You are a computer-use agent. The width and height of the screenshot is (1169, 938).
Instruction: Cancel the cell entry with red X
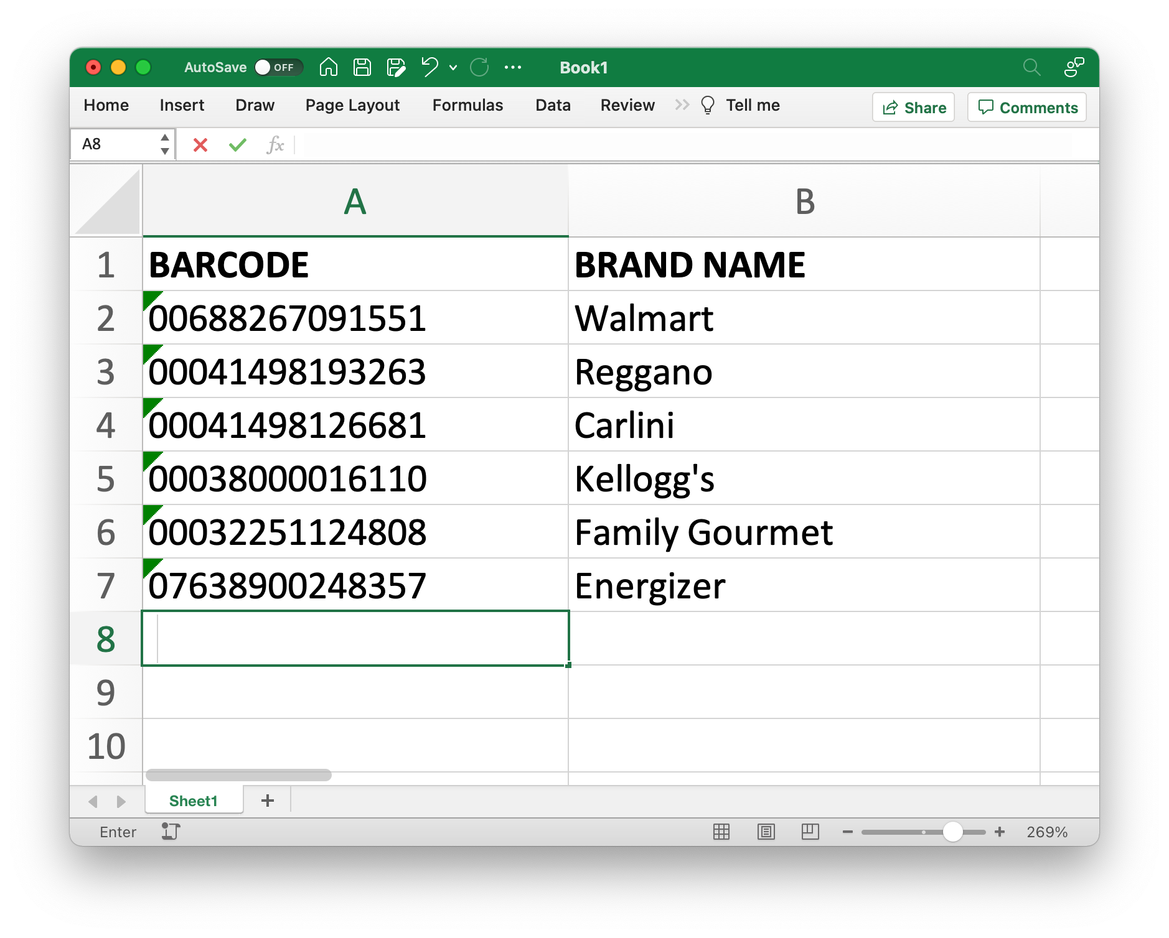click(200, 145)
